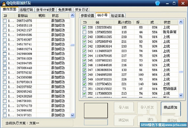Open the 拨号VPN设置 tab
Image resolution: width=188 pixels, height=128 pixels.
(45, 10)
